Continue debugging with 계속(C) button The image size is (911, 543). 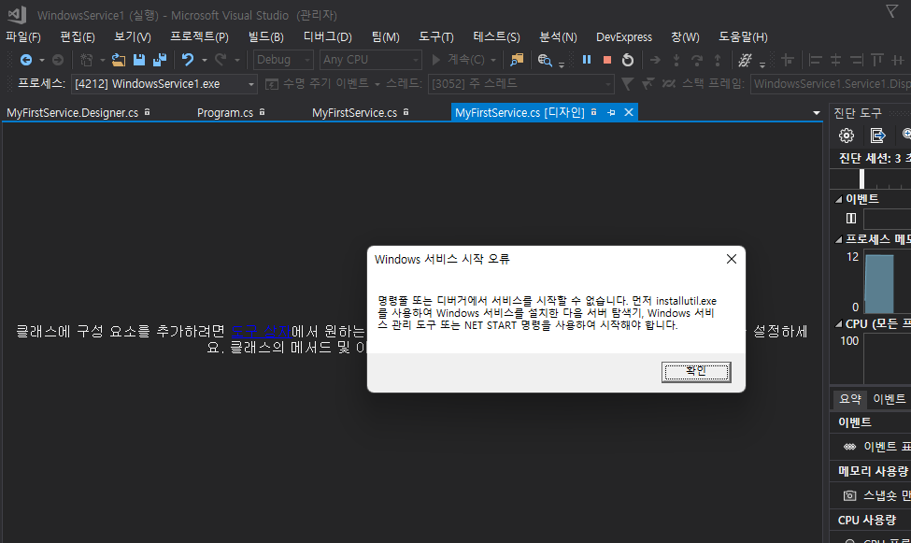click(458, 60)
